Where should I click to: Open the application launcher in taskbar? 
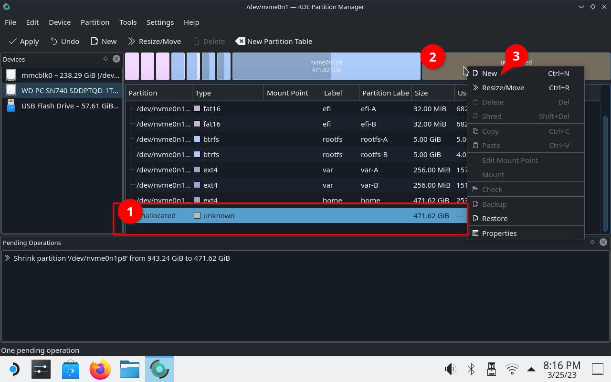13,369
